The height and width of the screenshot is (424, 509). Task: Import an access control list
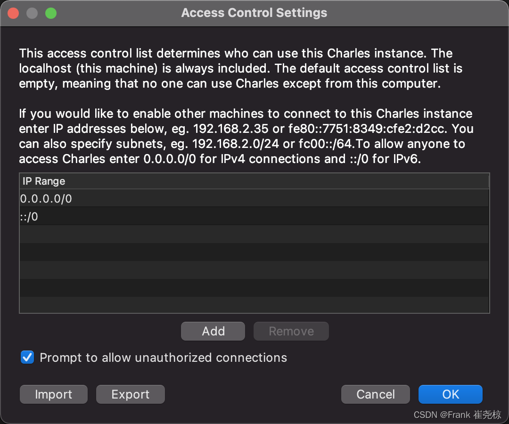point(54,394)
